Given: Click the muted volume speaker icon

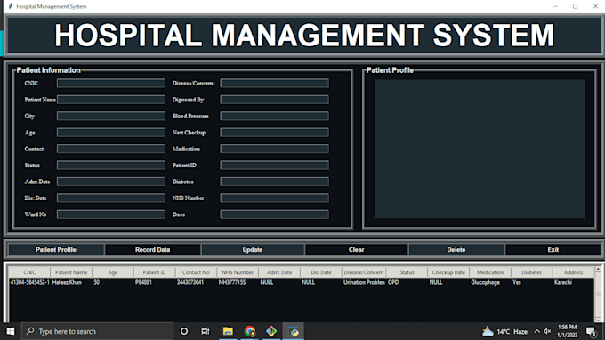Looking at the screenshot, I should point(547,331).
